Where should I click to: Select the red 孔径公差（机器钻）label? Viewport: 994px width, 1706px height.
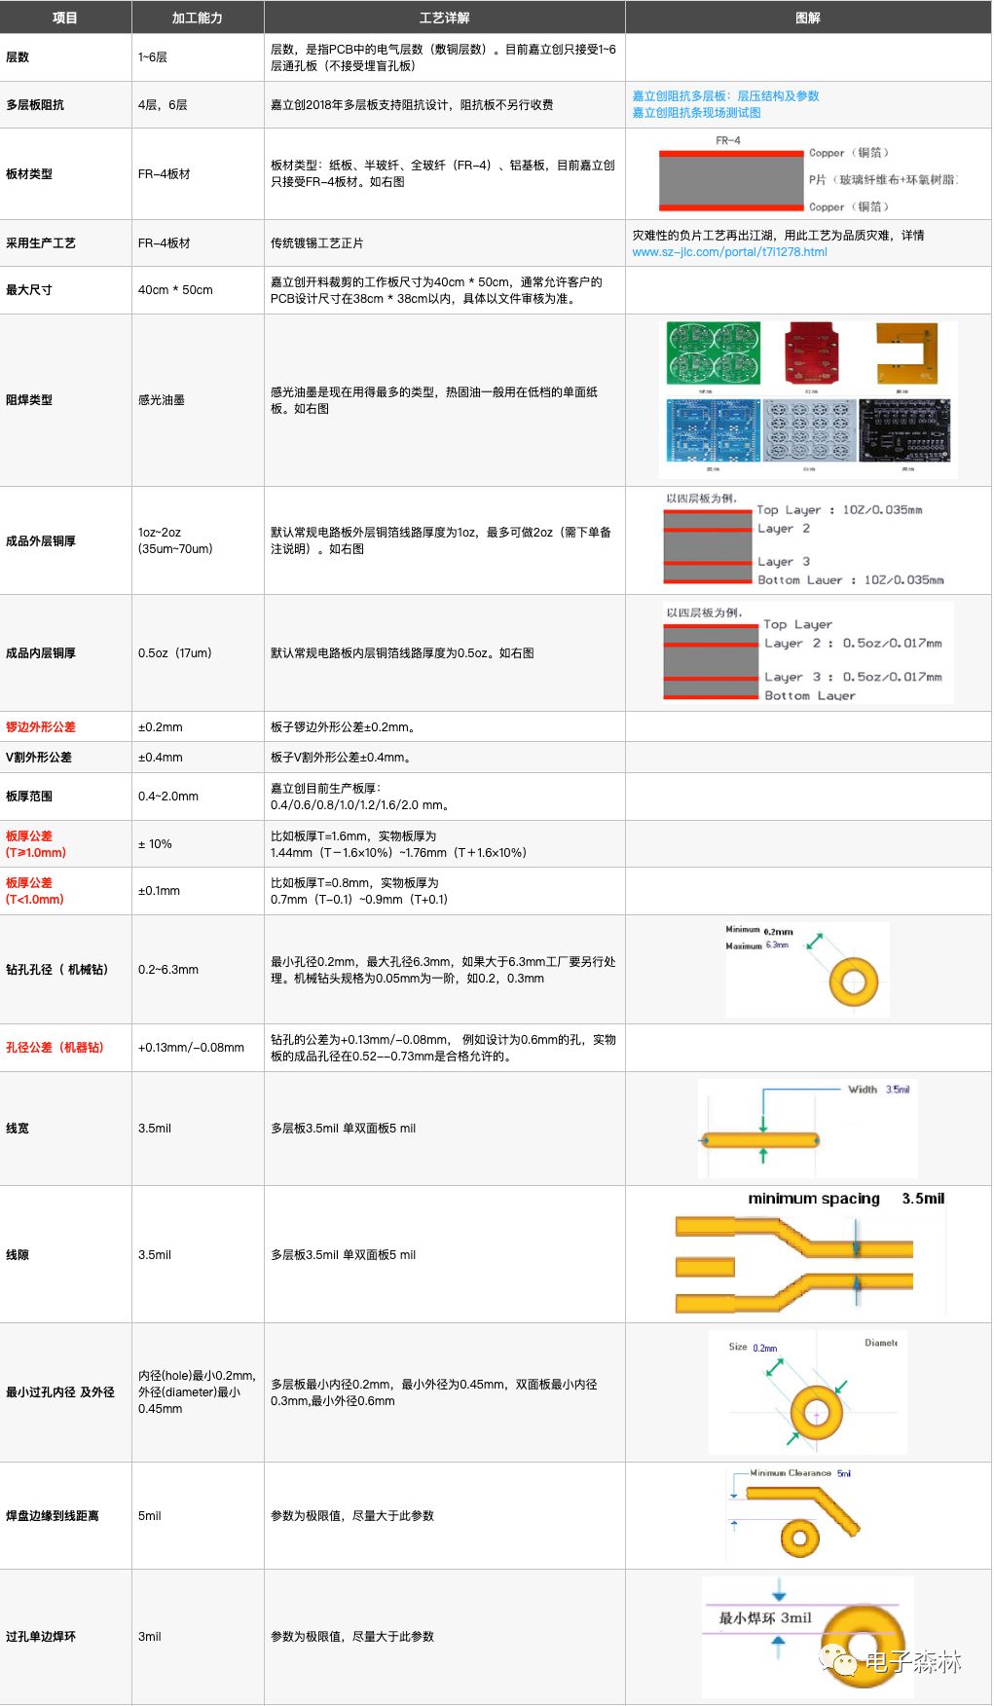pyautogui.click(x=55, y=1048)
